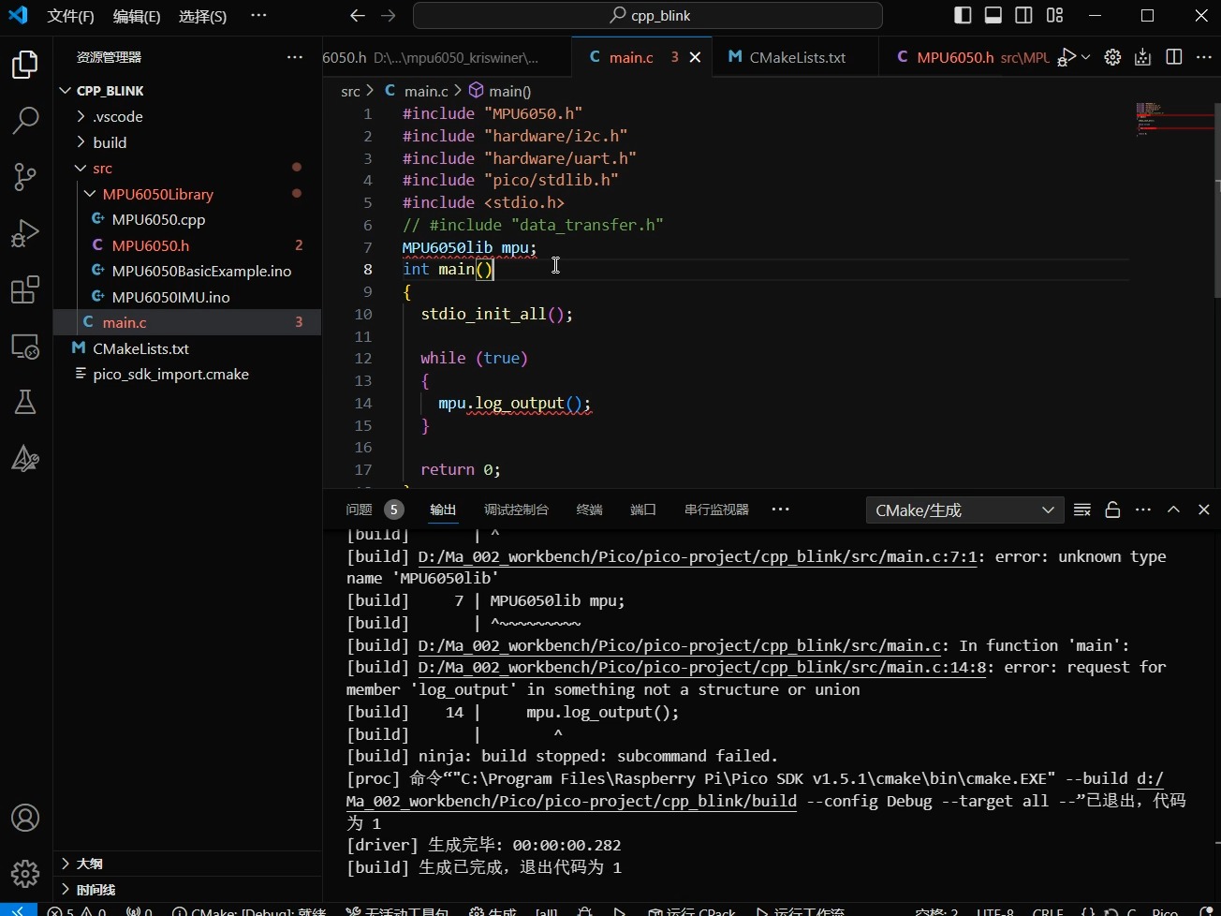Viewport: 1221px width, 916px height.
Task: Open editor More Actions ellipsis
Action: tap(1204, 57)
